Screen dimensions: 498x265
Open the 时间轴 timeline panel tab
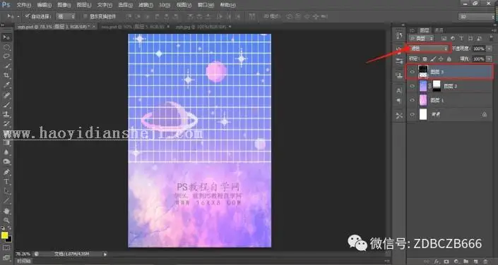(x=23, y=261)
